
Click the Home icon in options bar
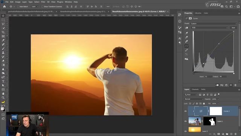[5, 7]
